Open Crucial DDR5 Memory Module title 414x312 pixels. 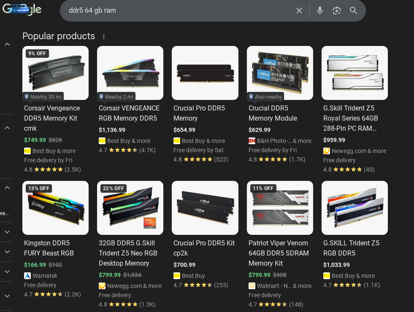point(273,113)
